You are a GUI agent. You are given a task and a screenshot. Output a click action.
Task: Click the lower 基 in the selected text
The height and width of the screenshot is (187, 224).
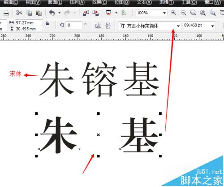(139, 135)
